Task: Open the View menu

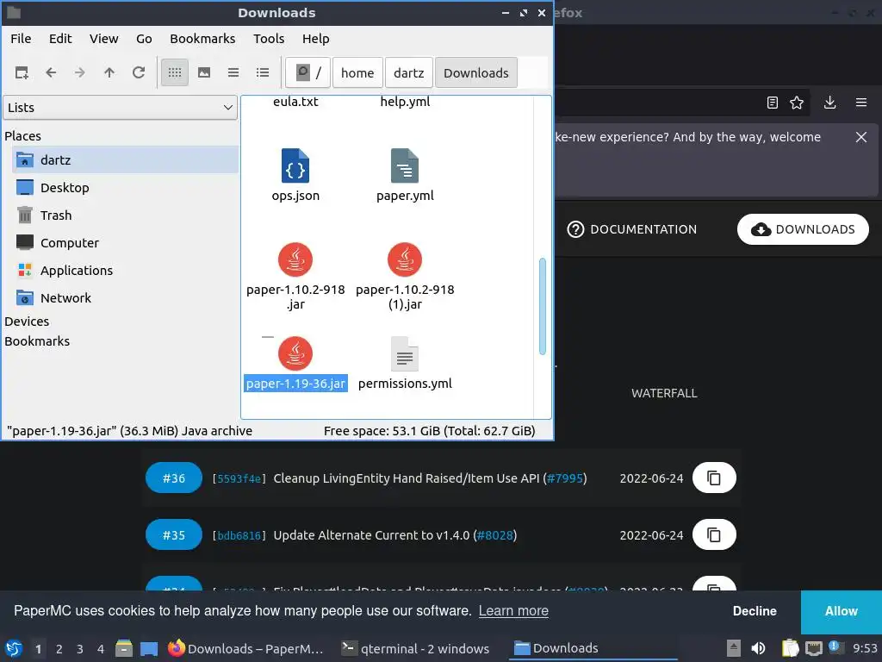Action: click(x=104, y=39)
